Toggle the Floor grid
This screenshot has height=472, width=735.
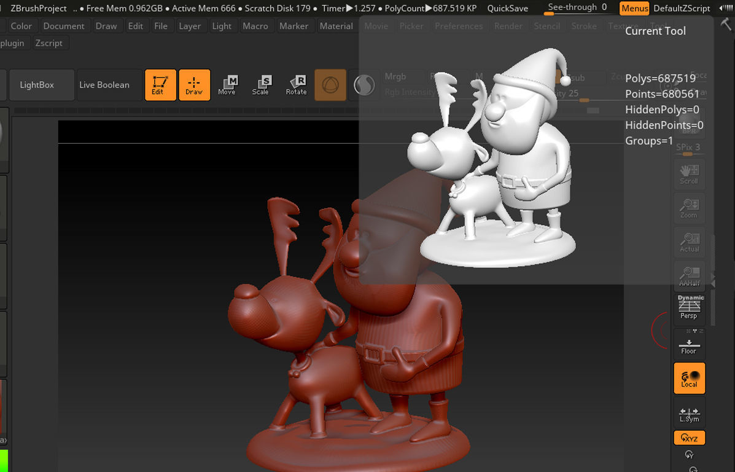click(x=689, y=343)
